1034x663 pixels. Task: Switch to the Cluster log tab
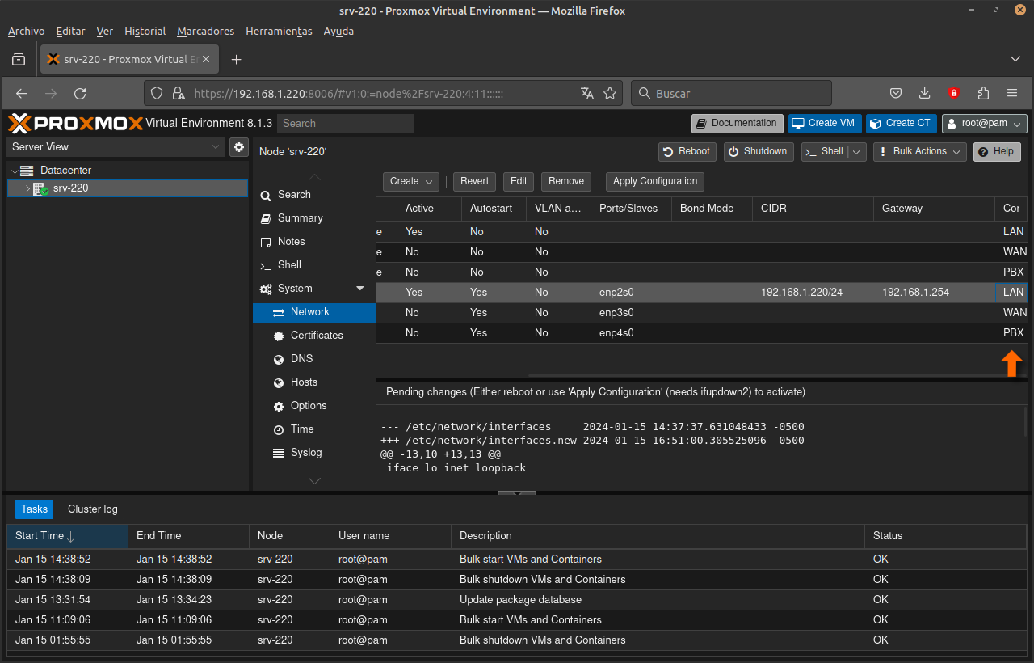pos(93,509)
